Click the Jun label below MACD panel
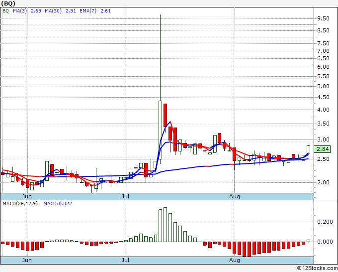Image resolution: width=338 pixels, height=272 pixels. [27, 260]
